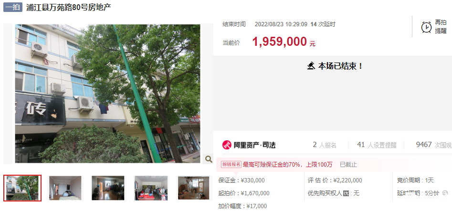Select the fourth clothing shop thumbnail

[x=151, y=188]
